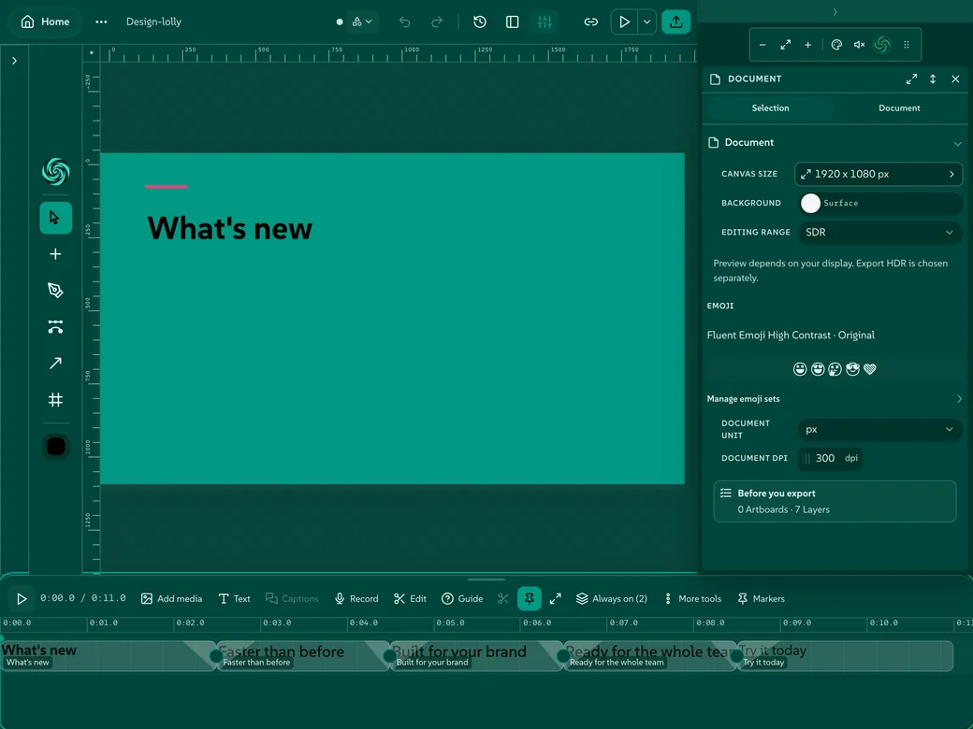Click the Export upload button
Screen dimensions: 973x729
coord(675,21)
